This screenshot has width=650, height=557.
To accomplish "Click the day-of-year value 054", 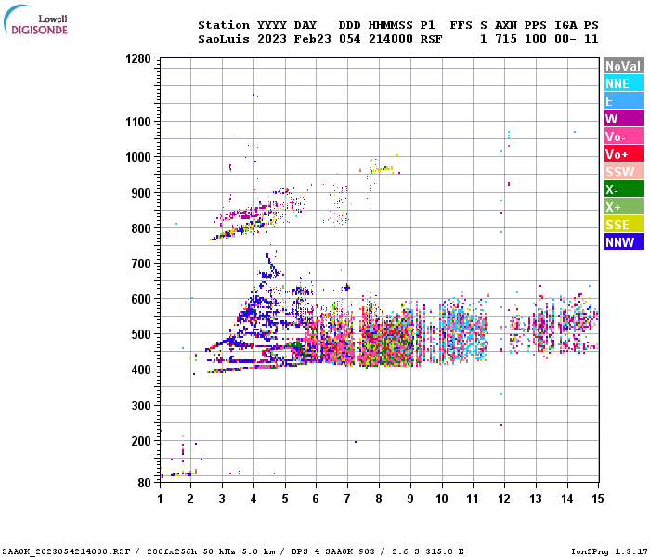I will click(350, 39).
